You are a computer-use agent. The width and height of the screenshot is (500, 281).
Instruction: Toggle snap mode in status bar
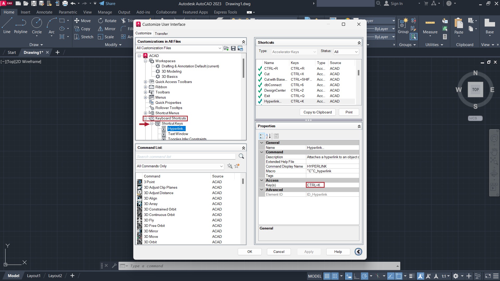(x=335, y=276)
